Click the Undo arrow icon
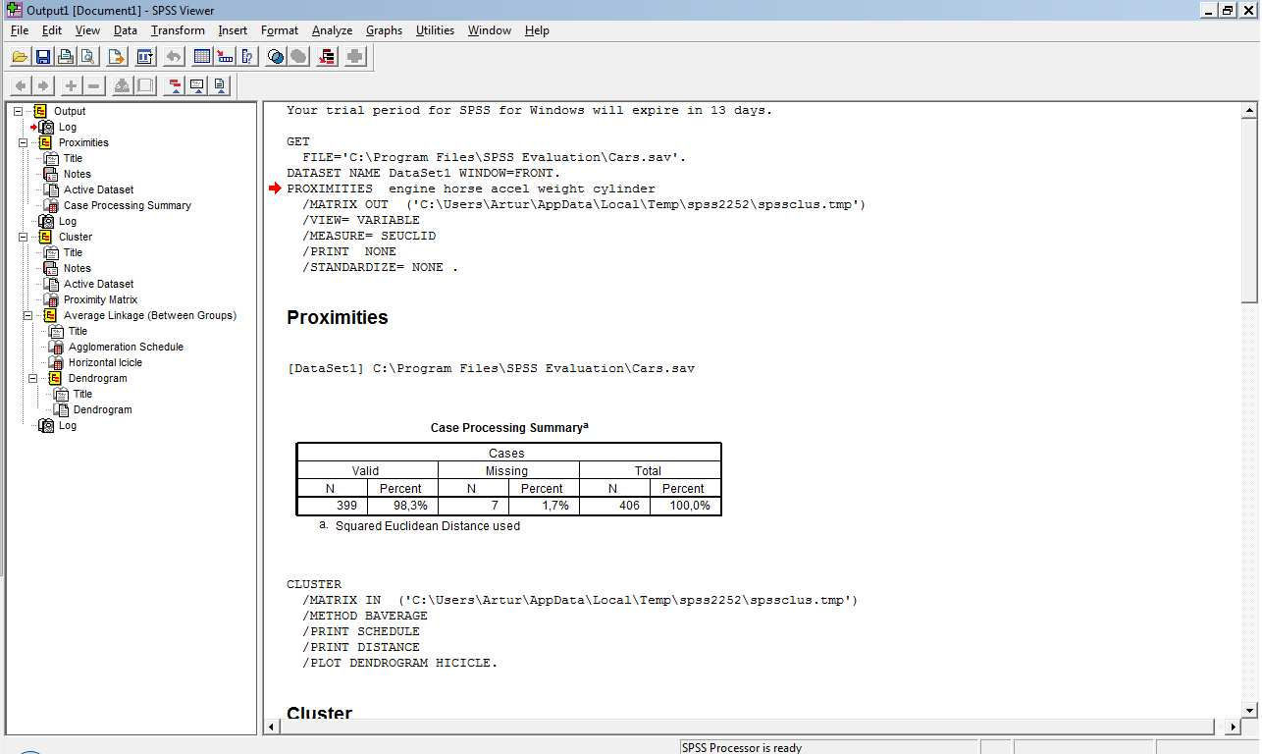1262x754 pixels. pos(174,57)
